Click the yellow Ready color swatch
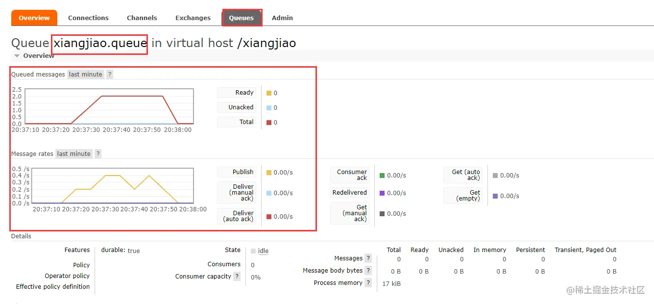The width and height of the screenshot is (654, 304). click(269, 93)
